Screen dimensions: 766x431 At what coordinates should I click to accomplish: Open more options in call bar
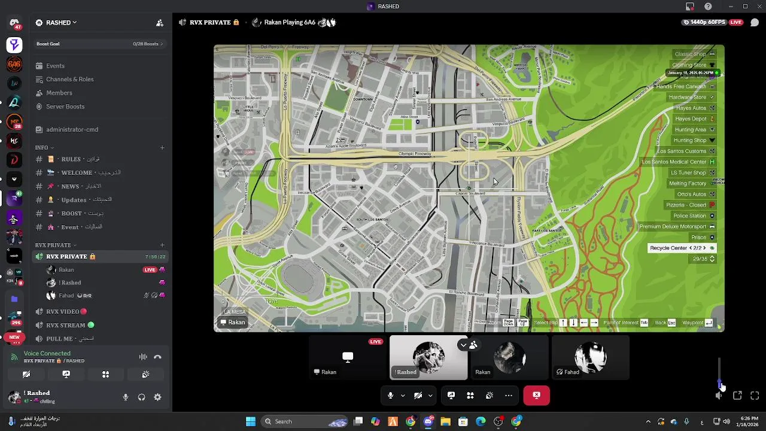pyautogui.click(x=509, y=395)
